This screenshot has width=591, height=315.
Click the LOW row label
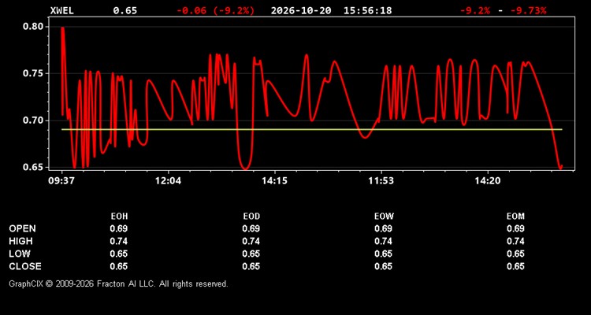20,254
